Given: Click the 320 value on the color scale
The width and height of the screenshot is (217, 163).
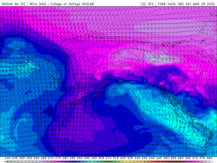Looking at the screenshot, I should [x=123, y=158].
